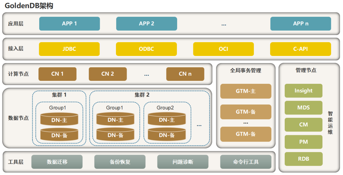Select DN-主 cylinder in 集群 2 Group1
Viewport: 343px width, 175px height.
tap(116, 119)
